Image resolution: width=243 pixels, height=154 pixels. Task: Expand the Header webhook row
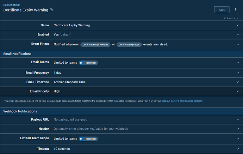tap(238, 129)
